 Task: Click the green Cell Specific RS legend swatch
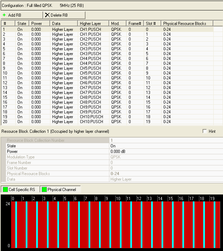tap(5, 190)
